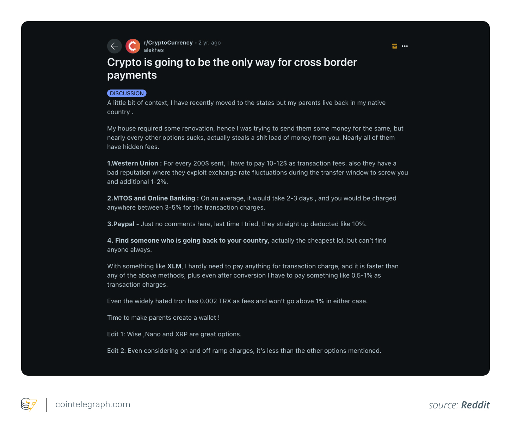Visit cointelegraph.com
The width and height of the screenshot is (511, 433).
[93, 405]
